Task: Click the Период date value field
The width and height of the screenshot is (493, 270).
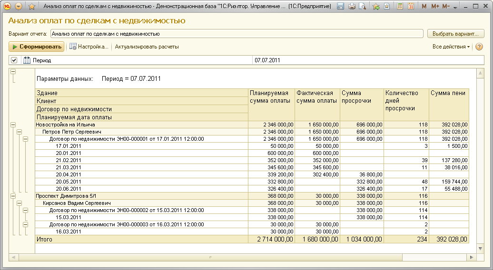Action: tap(362, 60)
